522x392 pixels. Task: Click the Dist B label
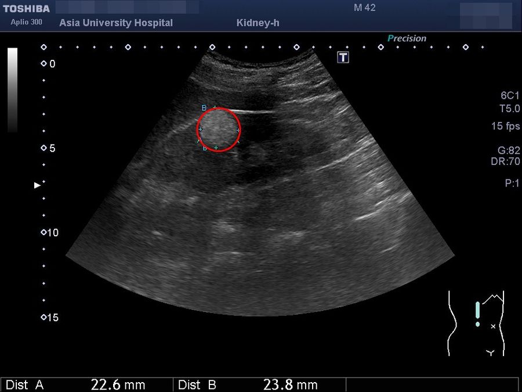[x=197, y=384]
